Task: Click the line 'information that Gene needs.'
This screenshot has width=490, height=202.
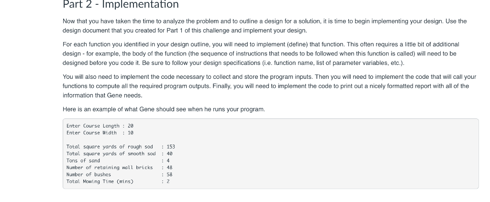Action: (102, 96)
